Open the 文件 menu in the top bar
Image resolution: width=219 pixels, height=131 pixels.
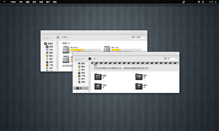click(x=21, y=2)
